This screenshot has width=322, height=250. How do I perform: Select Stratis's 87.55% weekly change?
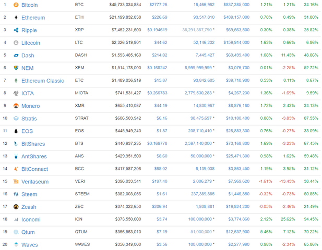pyautogui.click(x=311, y=118)
